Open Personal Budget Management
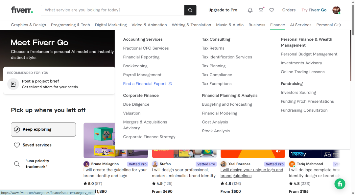 pyautogui.click(x=309, y=54)
